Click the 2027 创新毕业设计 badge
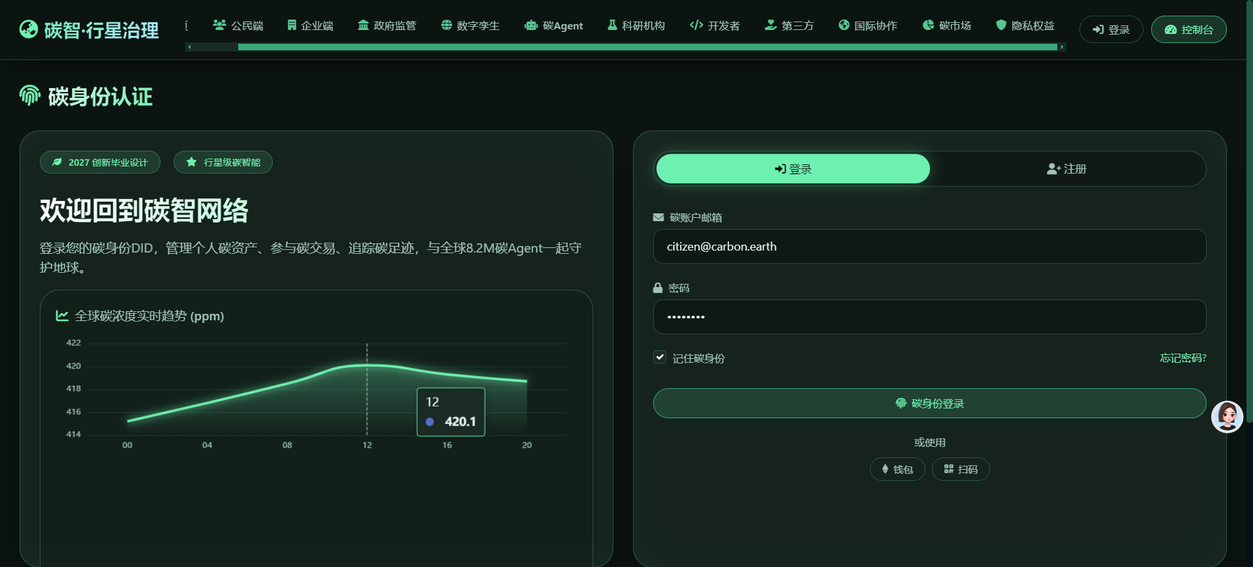The height and width of the screenshot is (567, 1253). [x=100, y=162]
